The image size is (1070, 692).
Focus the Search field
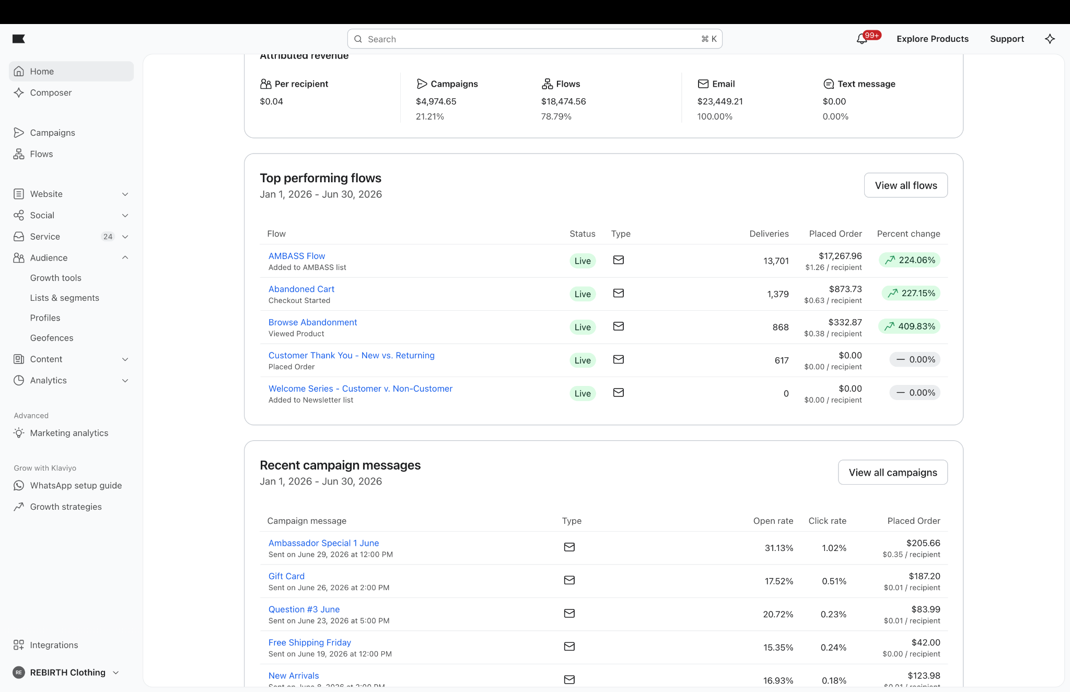[535, 39]
